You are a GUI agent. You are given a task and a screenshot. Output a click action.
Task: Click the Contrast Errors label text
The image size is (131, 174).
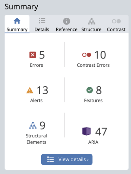[x=93, y=65]
